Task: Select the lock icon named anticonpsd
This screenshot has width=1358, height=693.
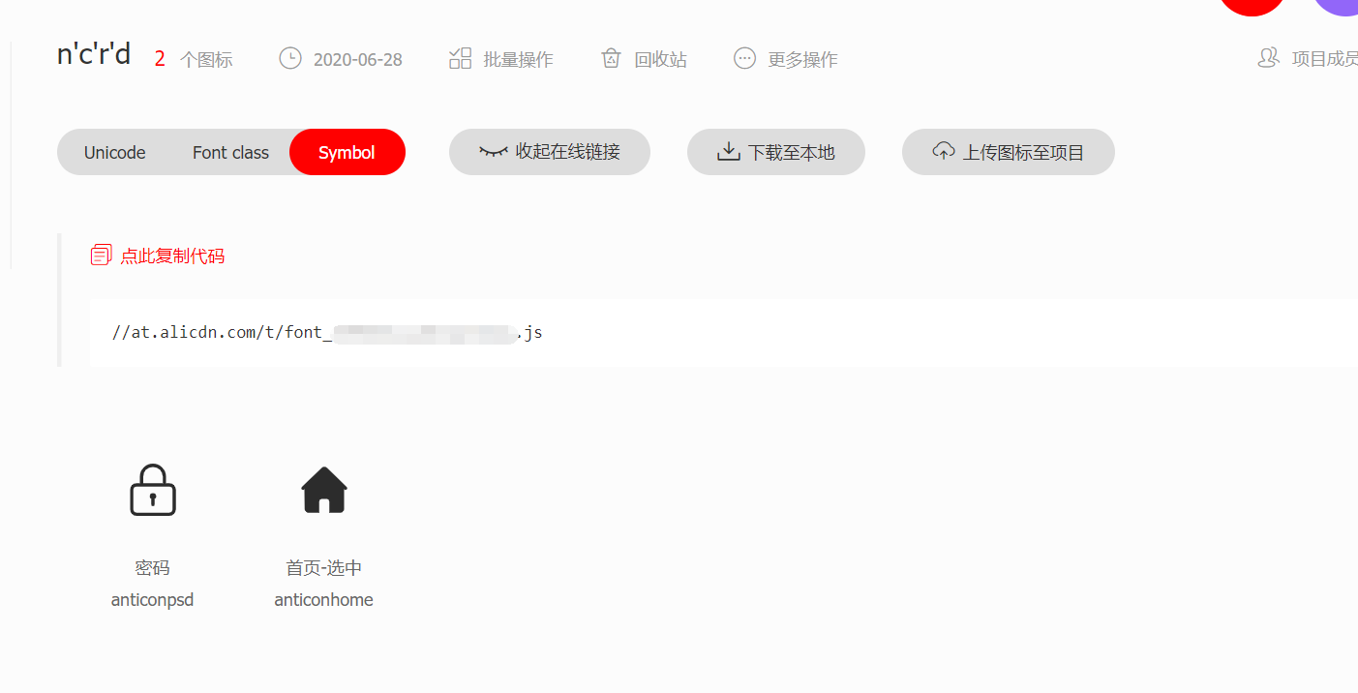Action: pos(152,490)
